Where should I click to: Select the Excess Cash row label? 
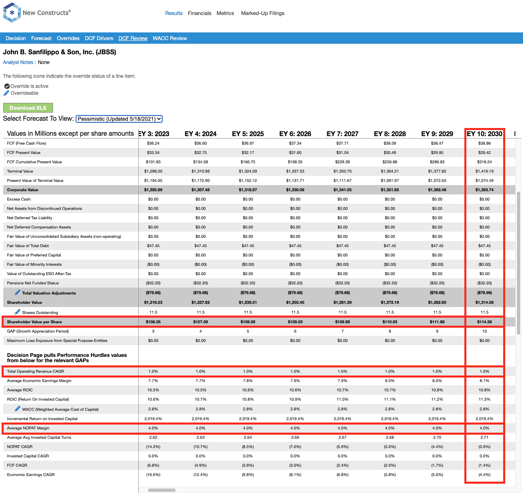point(19,199)
